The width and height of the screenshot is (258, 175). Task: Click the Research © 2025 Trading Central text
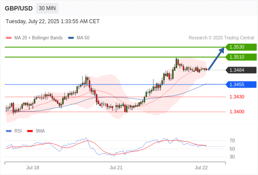click(221, 38)
